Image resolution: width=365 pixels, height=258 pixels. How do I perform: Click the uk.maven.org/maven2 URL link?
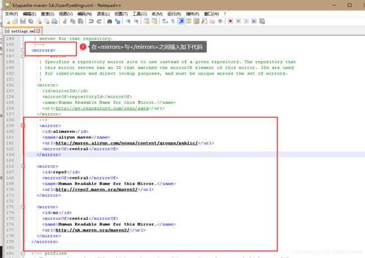(93, 230)
